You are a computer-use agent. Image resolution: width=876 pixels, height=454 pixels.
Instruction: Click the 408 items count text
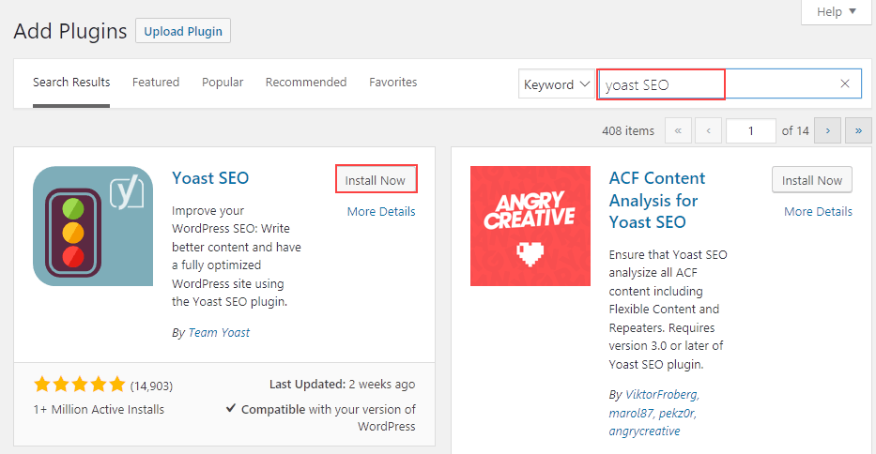pyautogui.click(x=628, y=130)
